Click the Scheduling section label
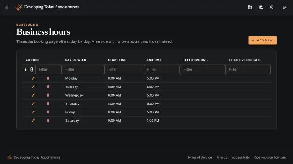 click(x=27, y=25)
